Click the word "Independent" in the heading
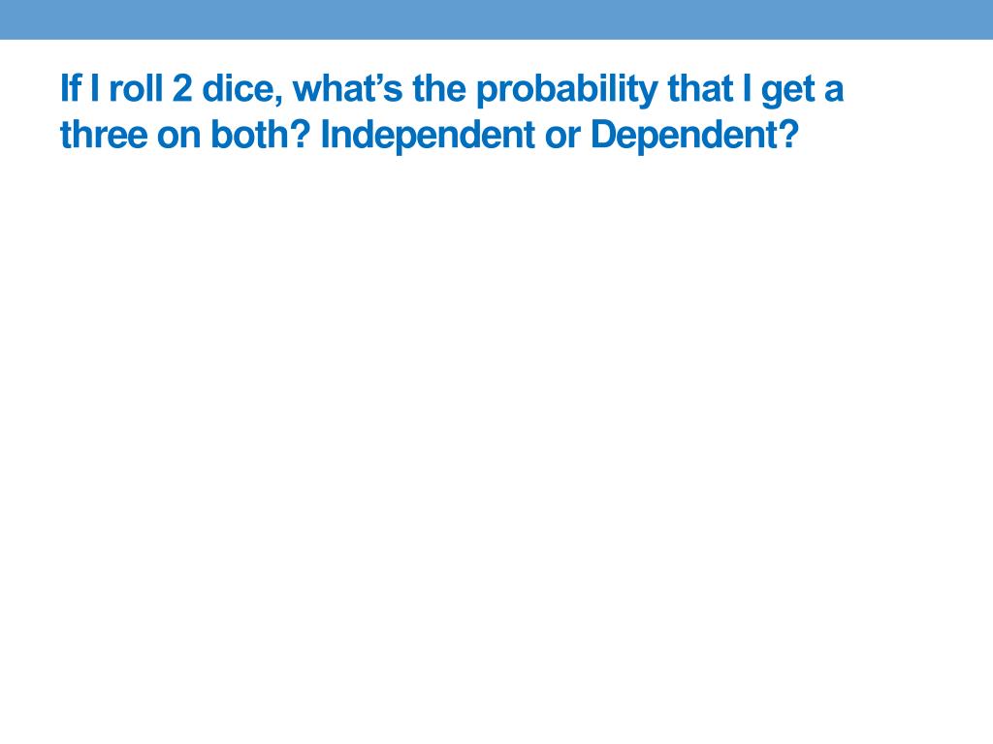This screenshot has width=993, height=744. pos(428,136)
